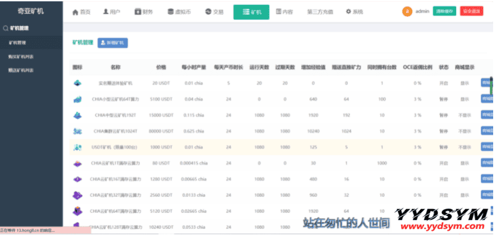Viewport: 495px width, 235px height.
Task: Click the 增加经验值 column header
Action: (313, 67)
